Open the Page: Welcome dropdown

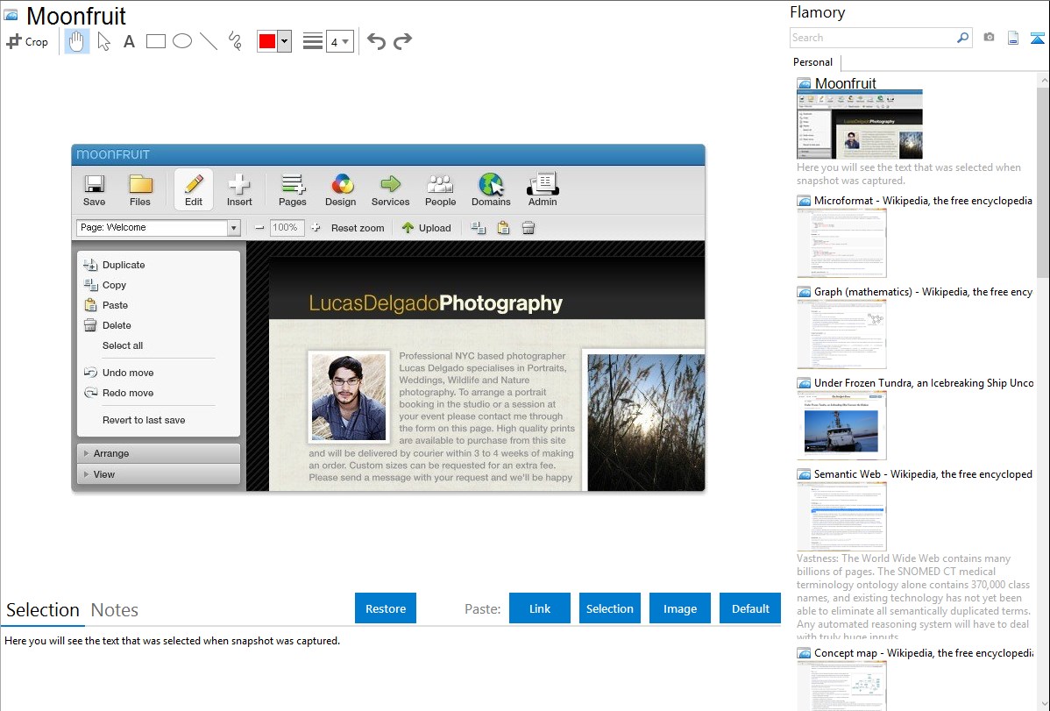[158, 228]
